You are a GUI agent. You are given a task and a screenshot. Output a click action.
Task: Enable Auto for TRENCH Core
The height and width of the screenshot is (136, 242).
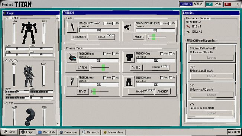pyautogui.click(x=162, y=54)
